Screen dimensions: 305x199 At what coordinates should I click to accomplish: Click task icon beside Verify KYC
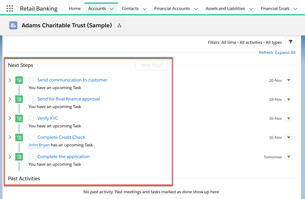tap(19, 119)
